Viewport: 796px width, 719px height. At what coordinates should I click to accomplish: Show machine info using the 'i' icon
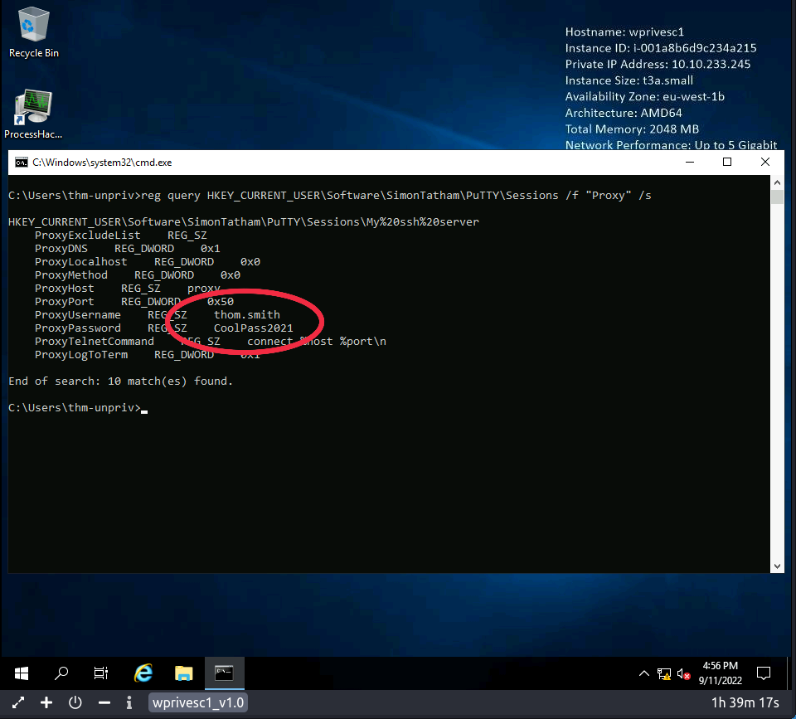click(x=129, y=702)
